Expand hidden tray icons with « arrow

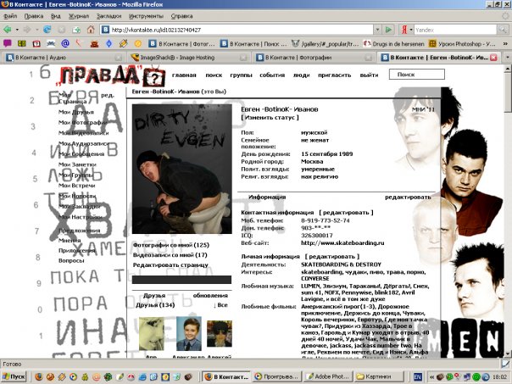click(431, 377)
